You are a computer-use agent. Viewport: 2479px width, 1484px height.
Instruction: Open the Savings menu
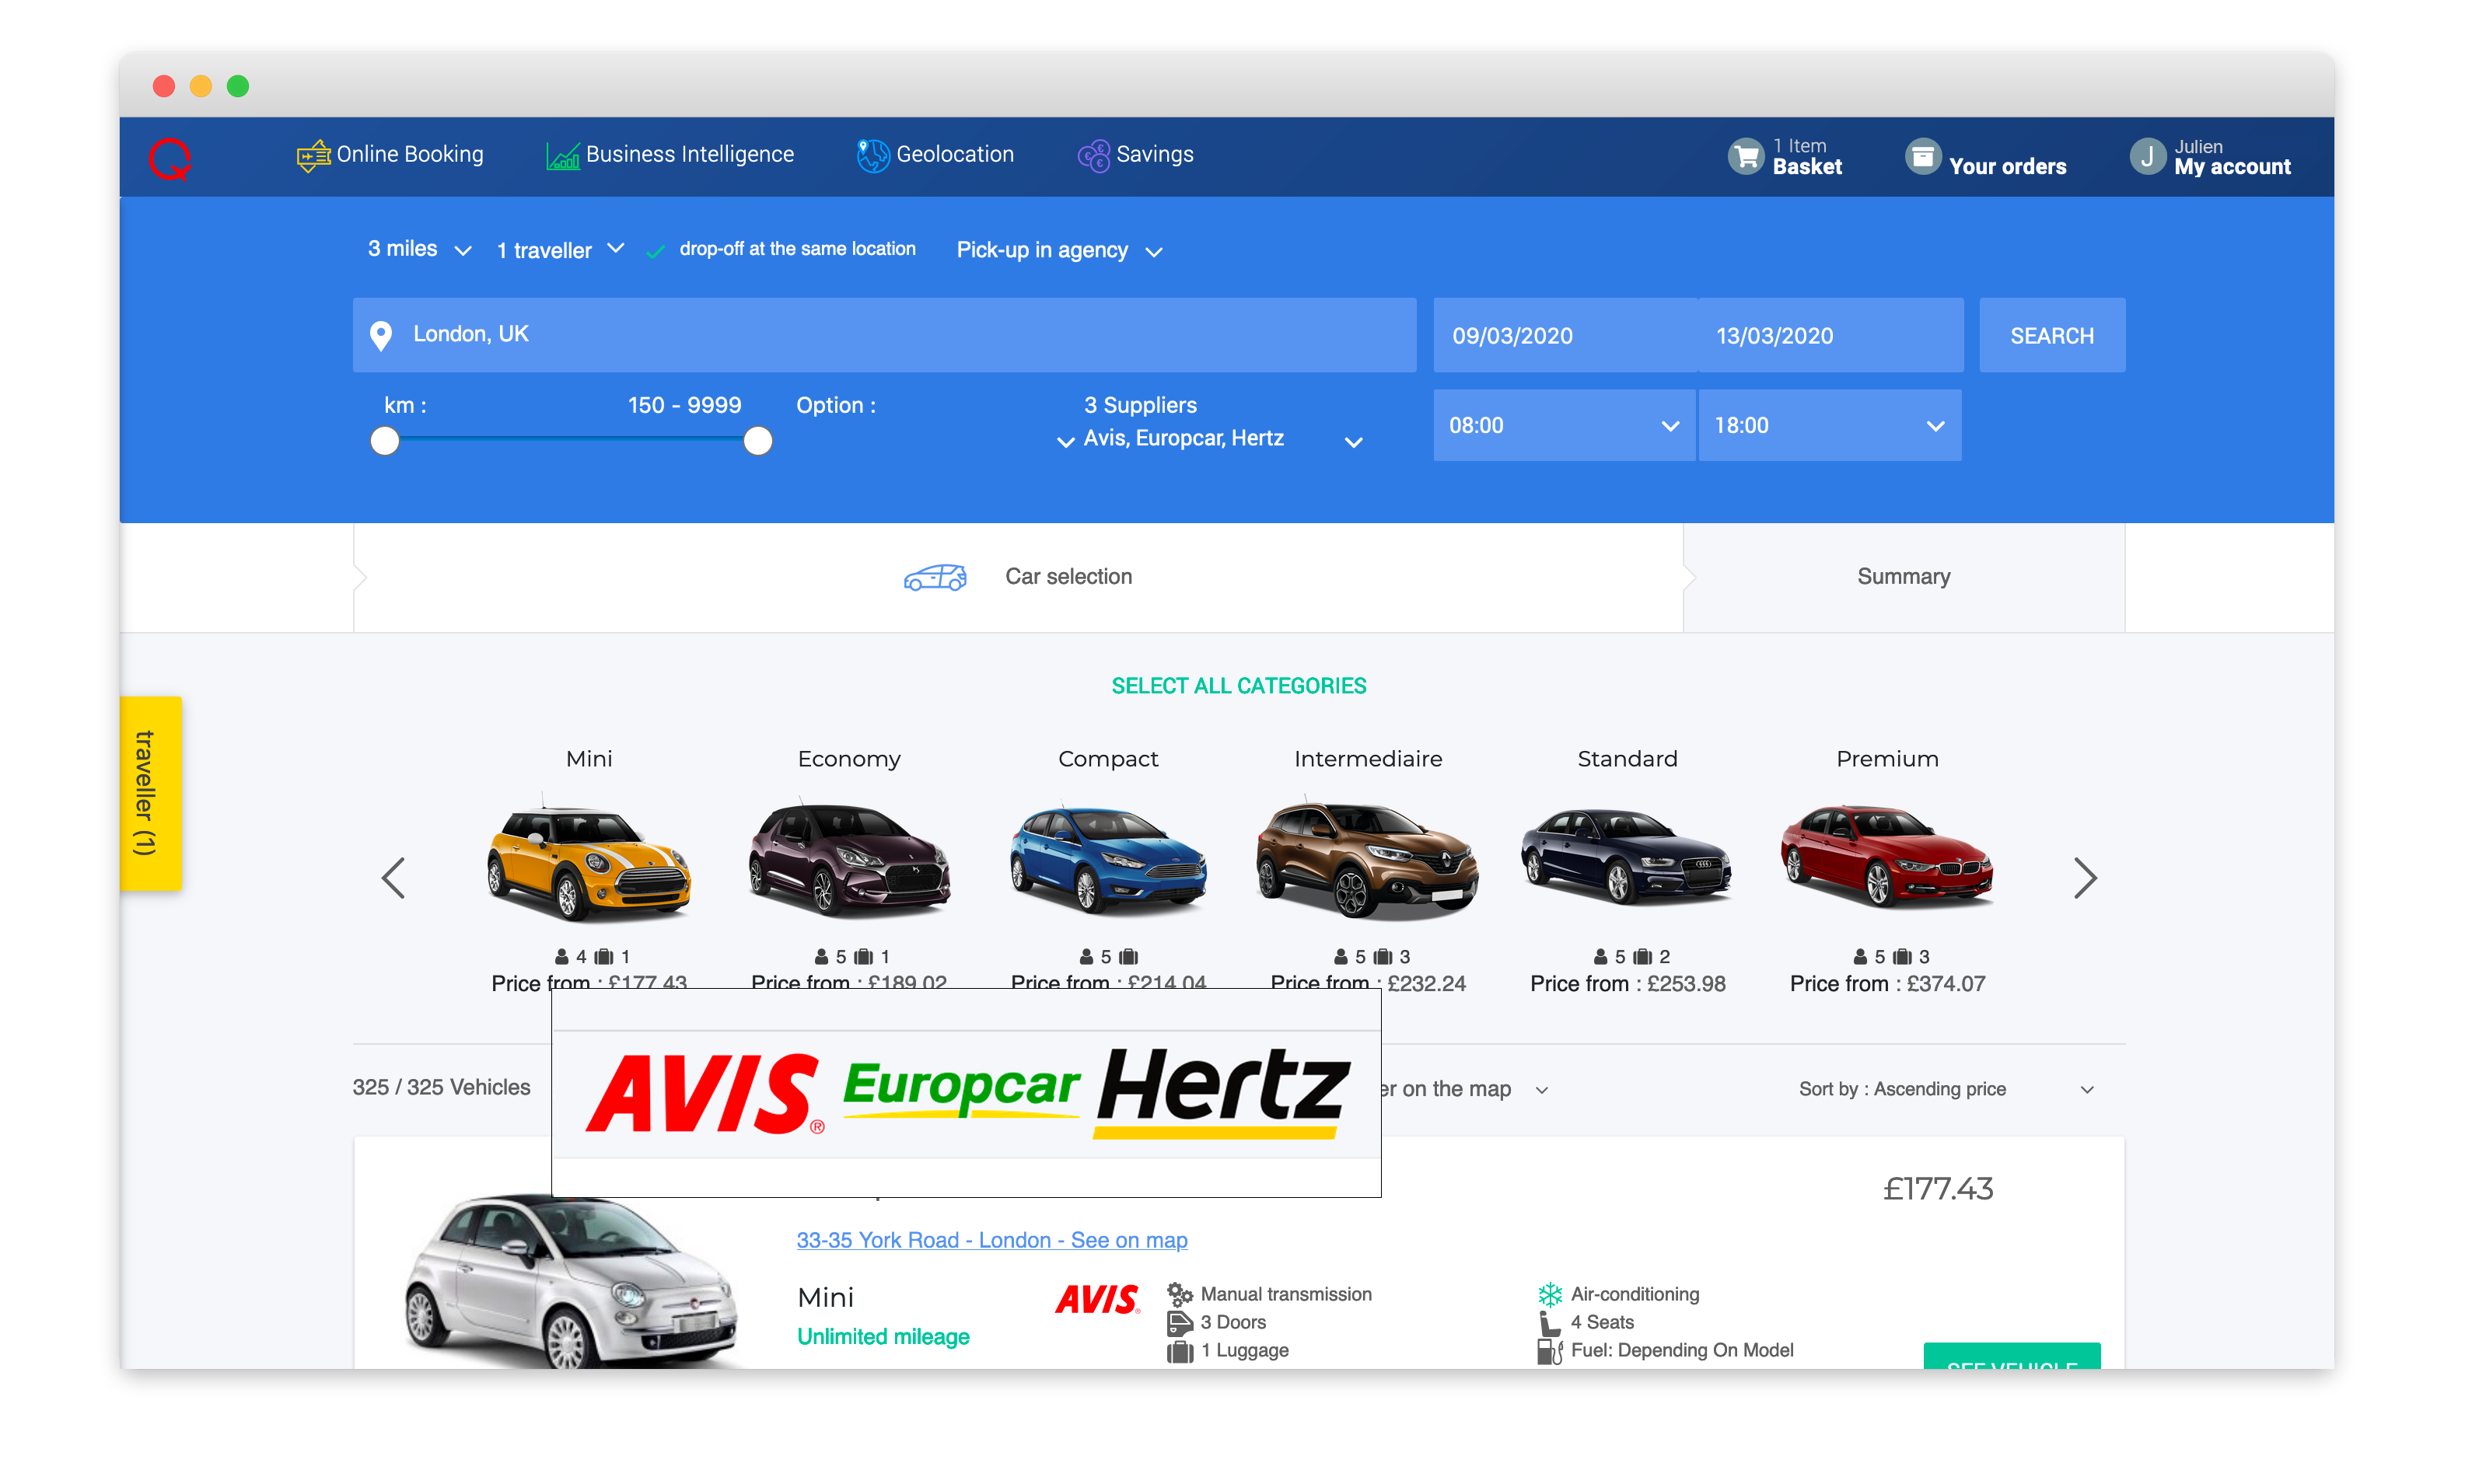(x=1135, y=155)
